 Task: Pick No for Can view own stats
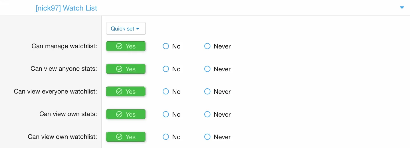166,114
